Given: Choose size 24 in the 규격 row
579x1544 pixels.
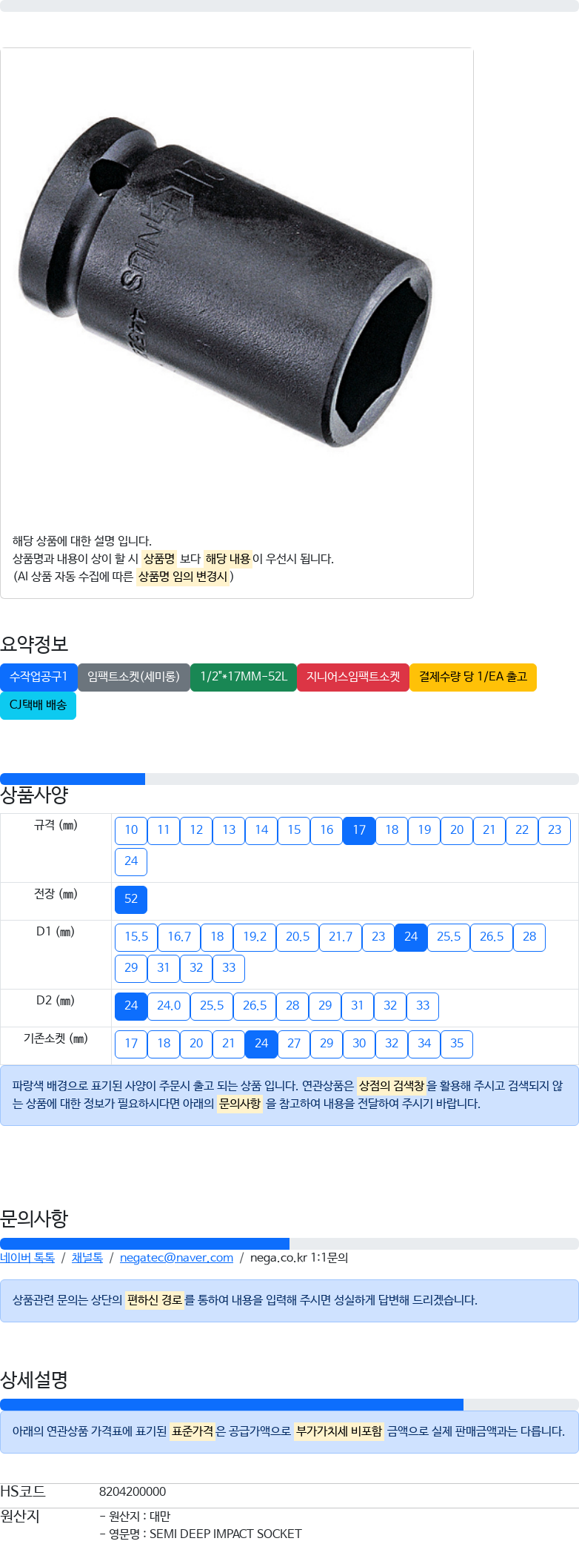Looking at the screenshot, I should click(x=131, y=861).
